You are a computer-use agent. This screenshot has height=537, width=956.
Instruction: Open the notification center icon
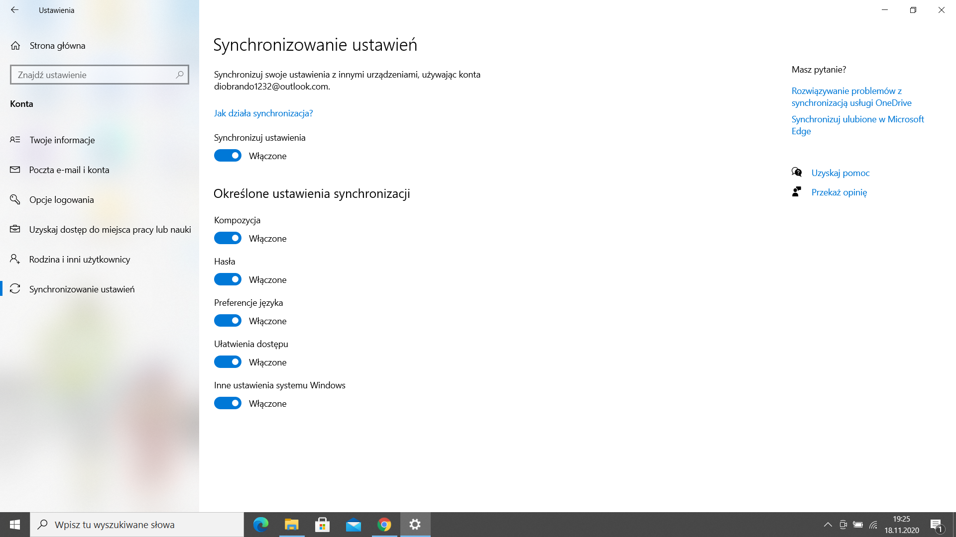(936, 525)
